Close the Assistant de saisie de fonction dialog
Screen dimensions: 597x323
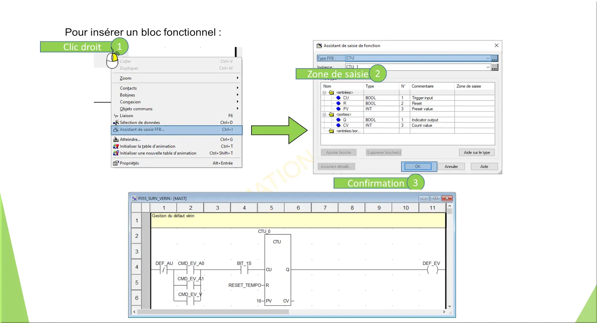(497, 45)
